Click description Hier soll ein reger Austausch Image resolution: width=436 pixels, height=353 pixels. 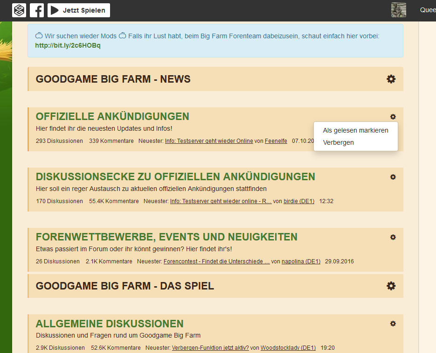coord(151,189)
